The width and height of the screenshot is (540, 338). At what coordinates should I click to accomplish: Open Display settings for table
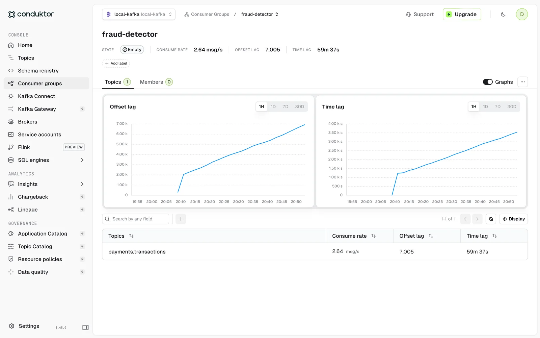514,219
